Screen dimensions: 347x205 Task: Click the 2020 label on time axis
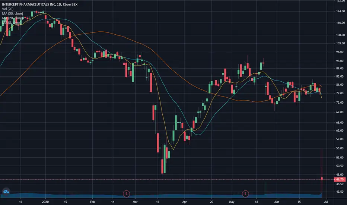coord(45,202)
